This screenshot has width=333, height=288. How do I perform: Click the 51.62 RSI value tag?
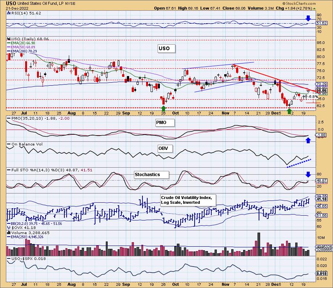tap(322, 23)
